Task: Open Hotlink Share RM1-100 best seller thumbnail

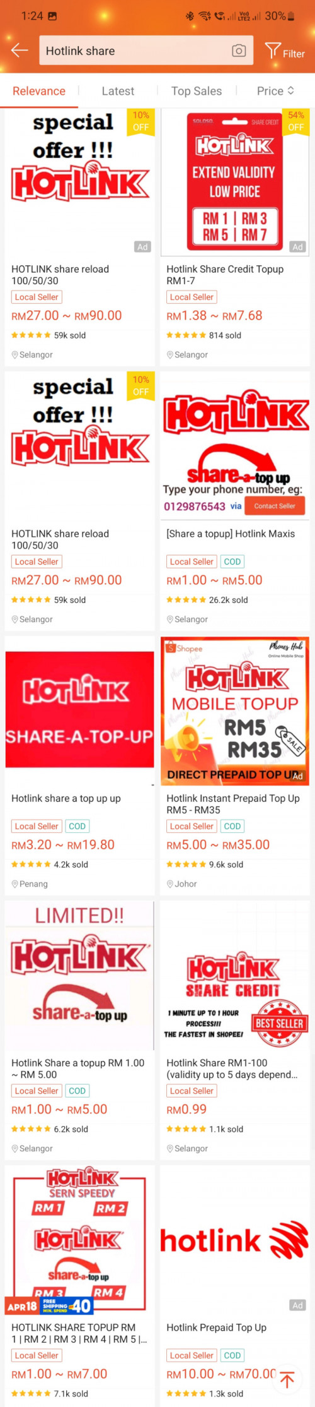Action: pos(235,975)
